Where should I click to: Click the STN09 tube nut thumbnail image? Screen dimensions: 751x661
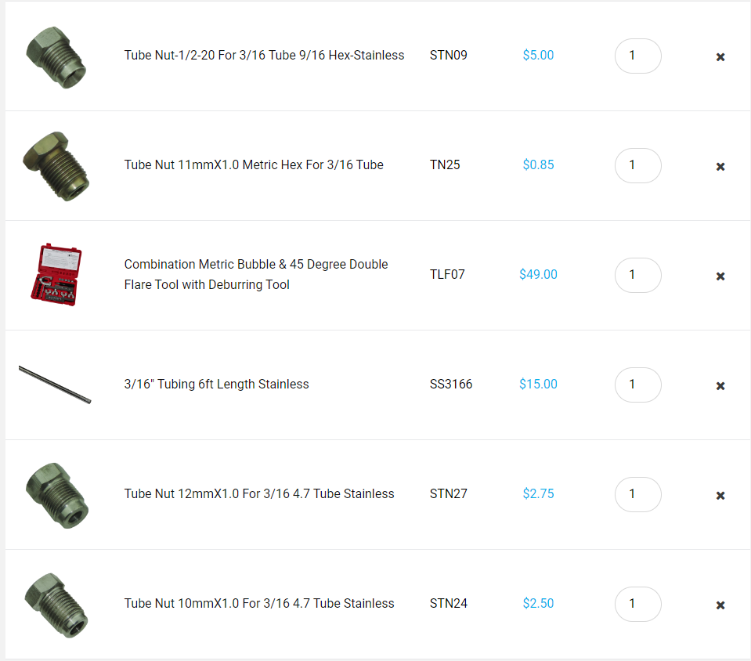(55, 56)
